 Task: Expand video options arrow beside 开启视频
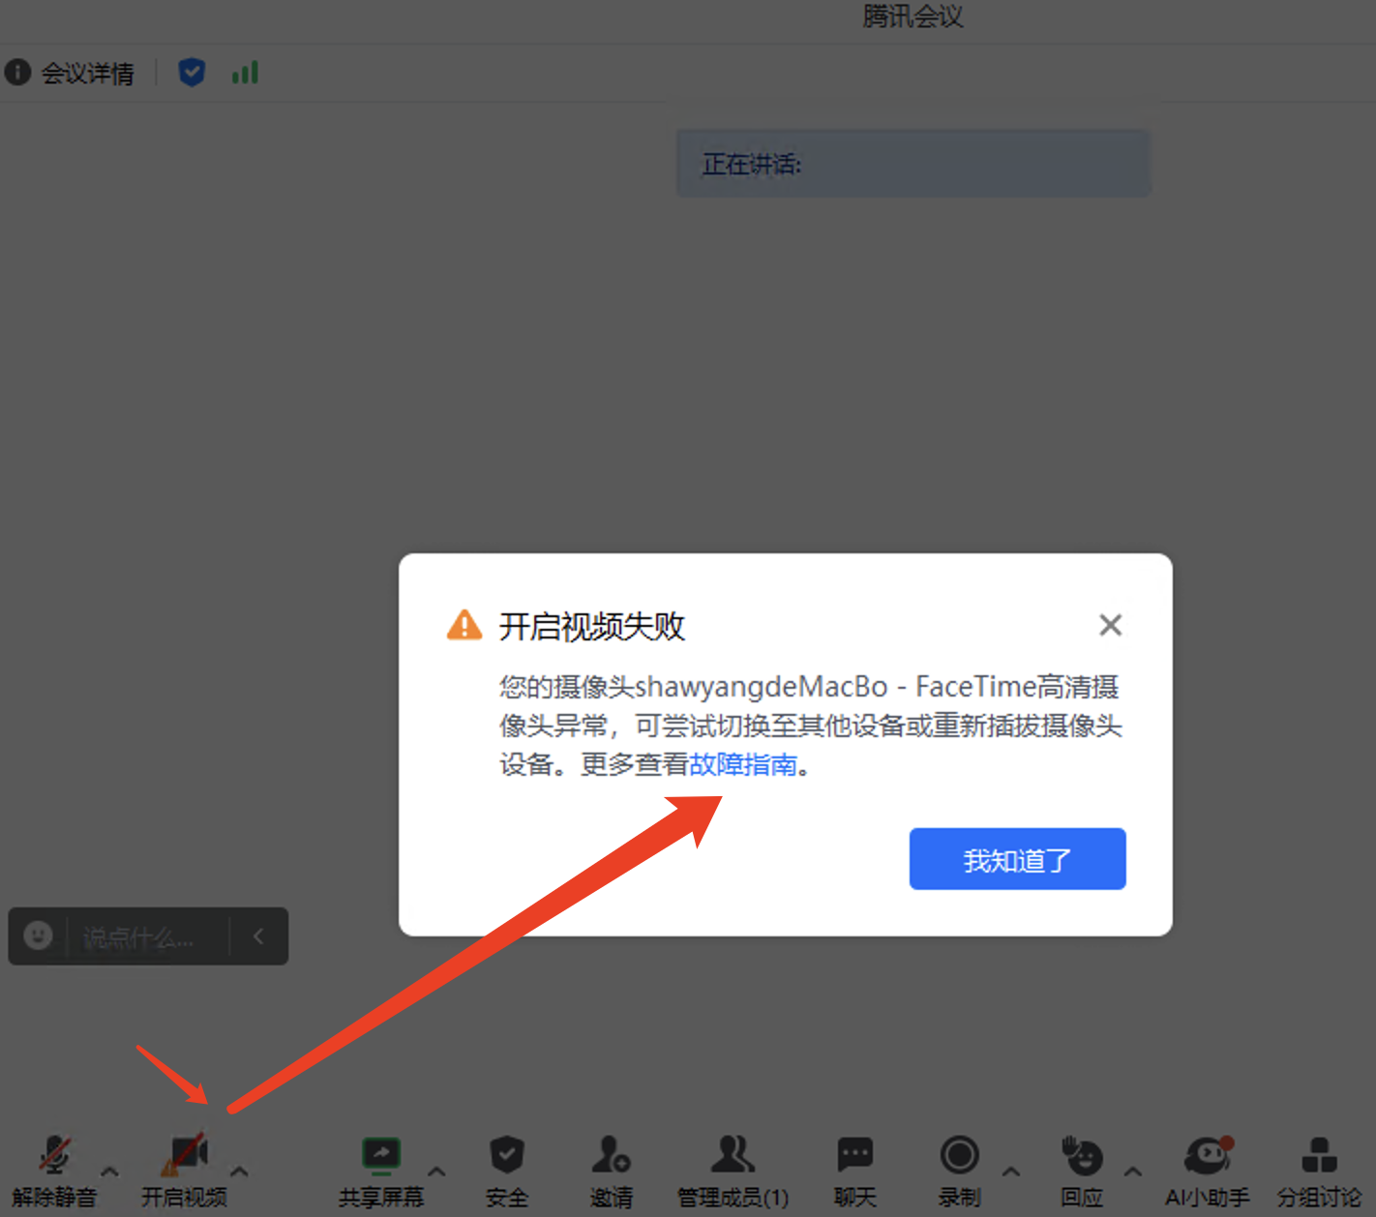pos(240,1172)
